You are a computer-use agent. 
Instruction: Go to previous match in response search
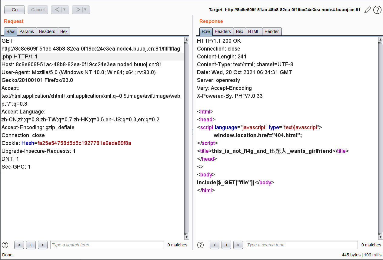coord(215,245)
